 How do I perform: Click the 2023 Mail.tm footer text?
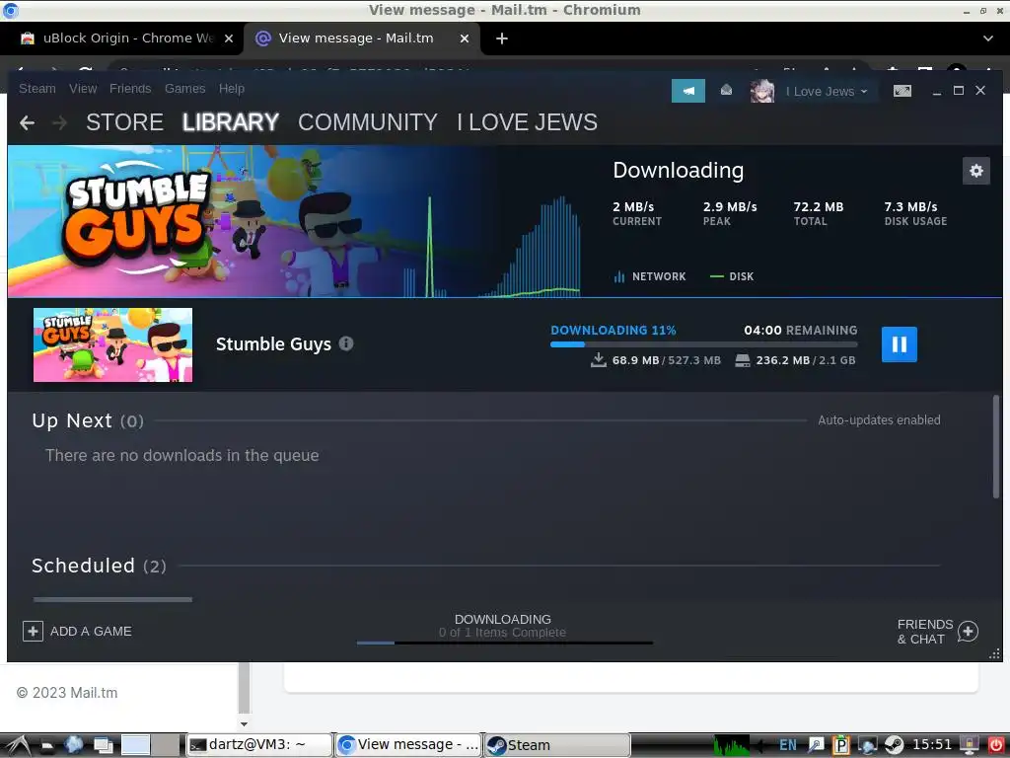click(x=67, y=692)
